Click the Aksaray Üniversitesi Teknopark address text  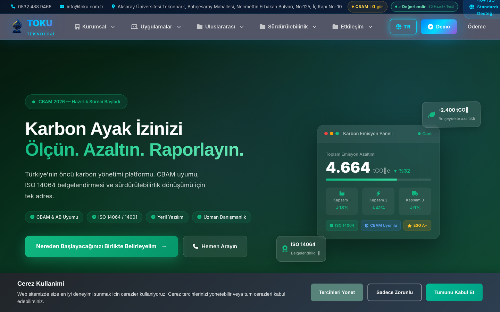point(230,7)
